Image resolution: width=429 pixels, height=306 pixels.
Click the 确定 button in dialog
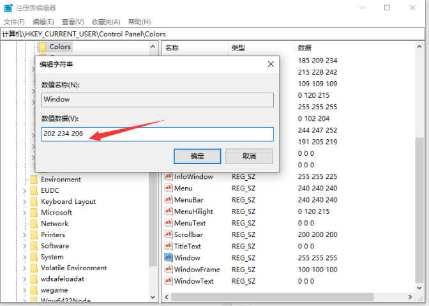click(x=197, y=156)
